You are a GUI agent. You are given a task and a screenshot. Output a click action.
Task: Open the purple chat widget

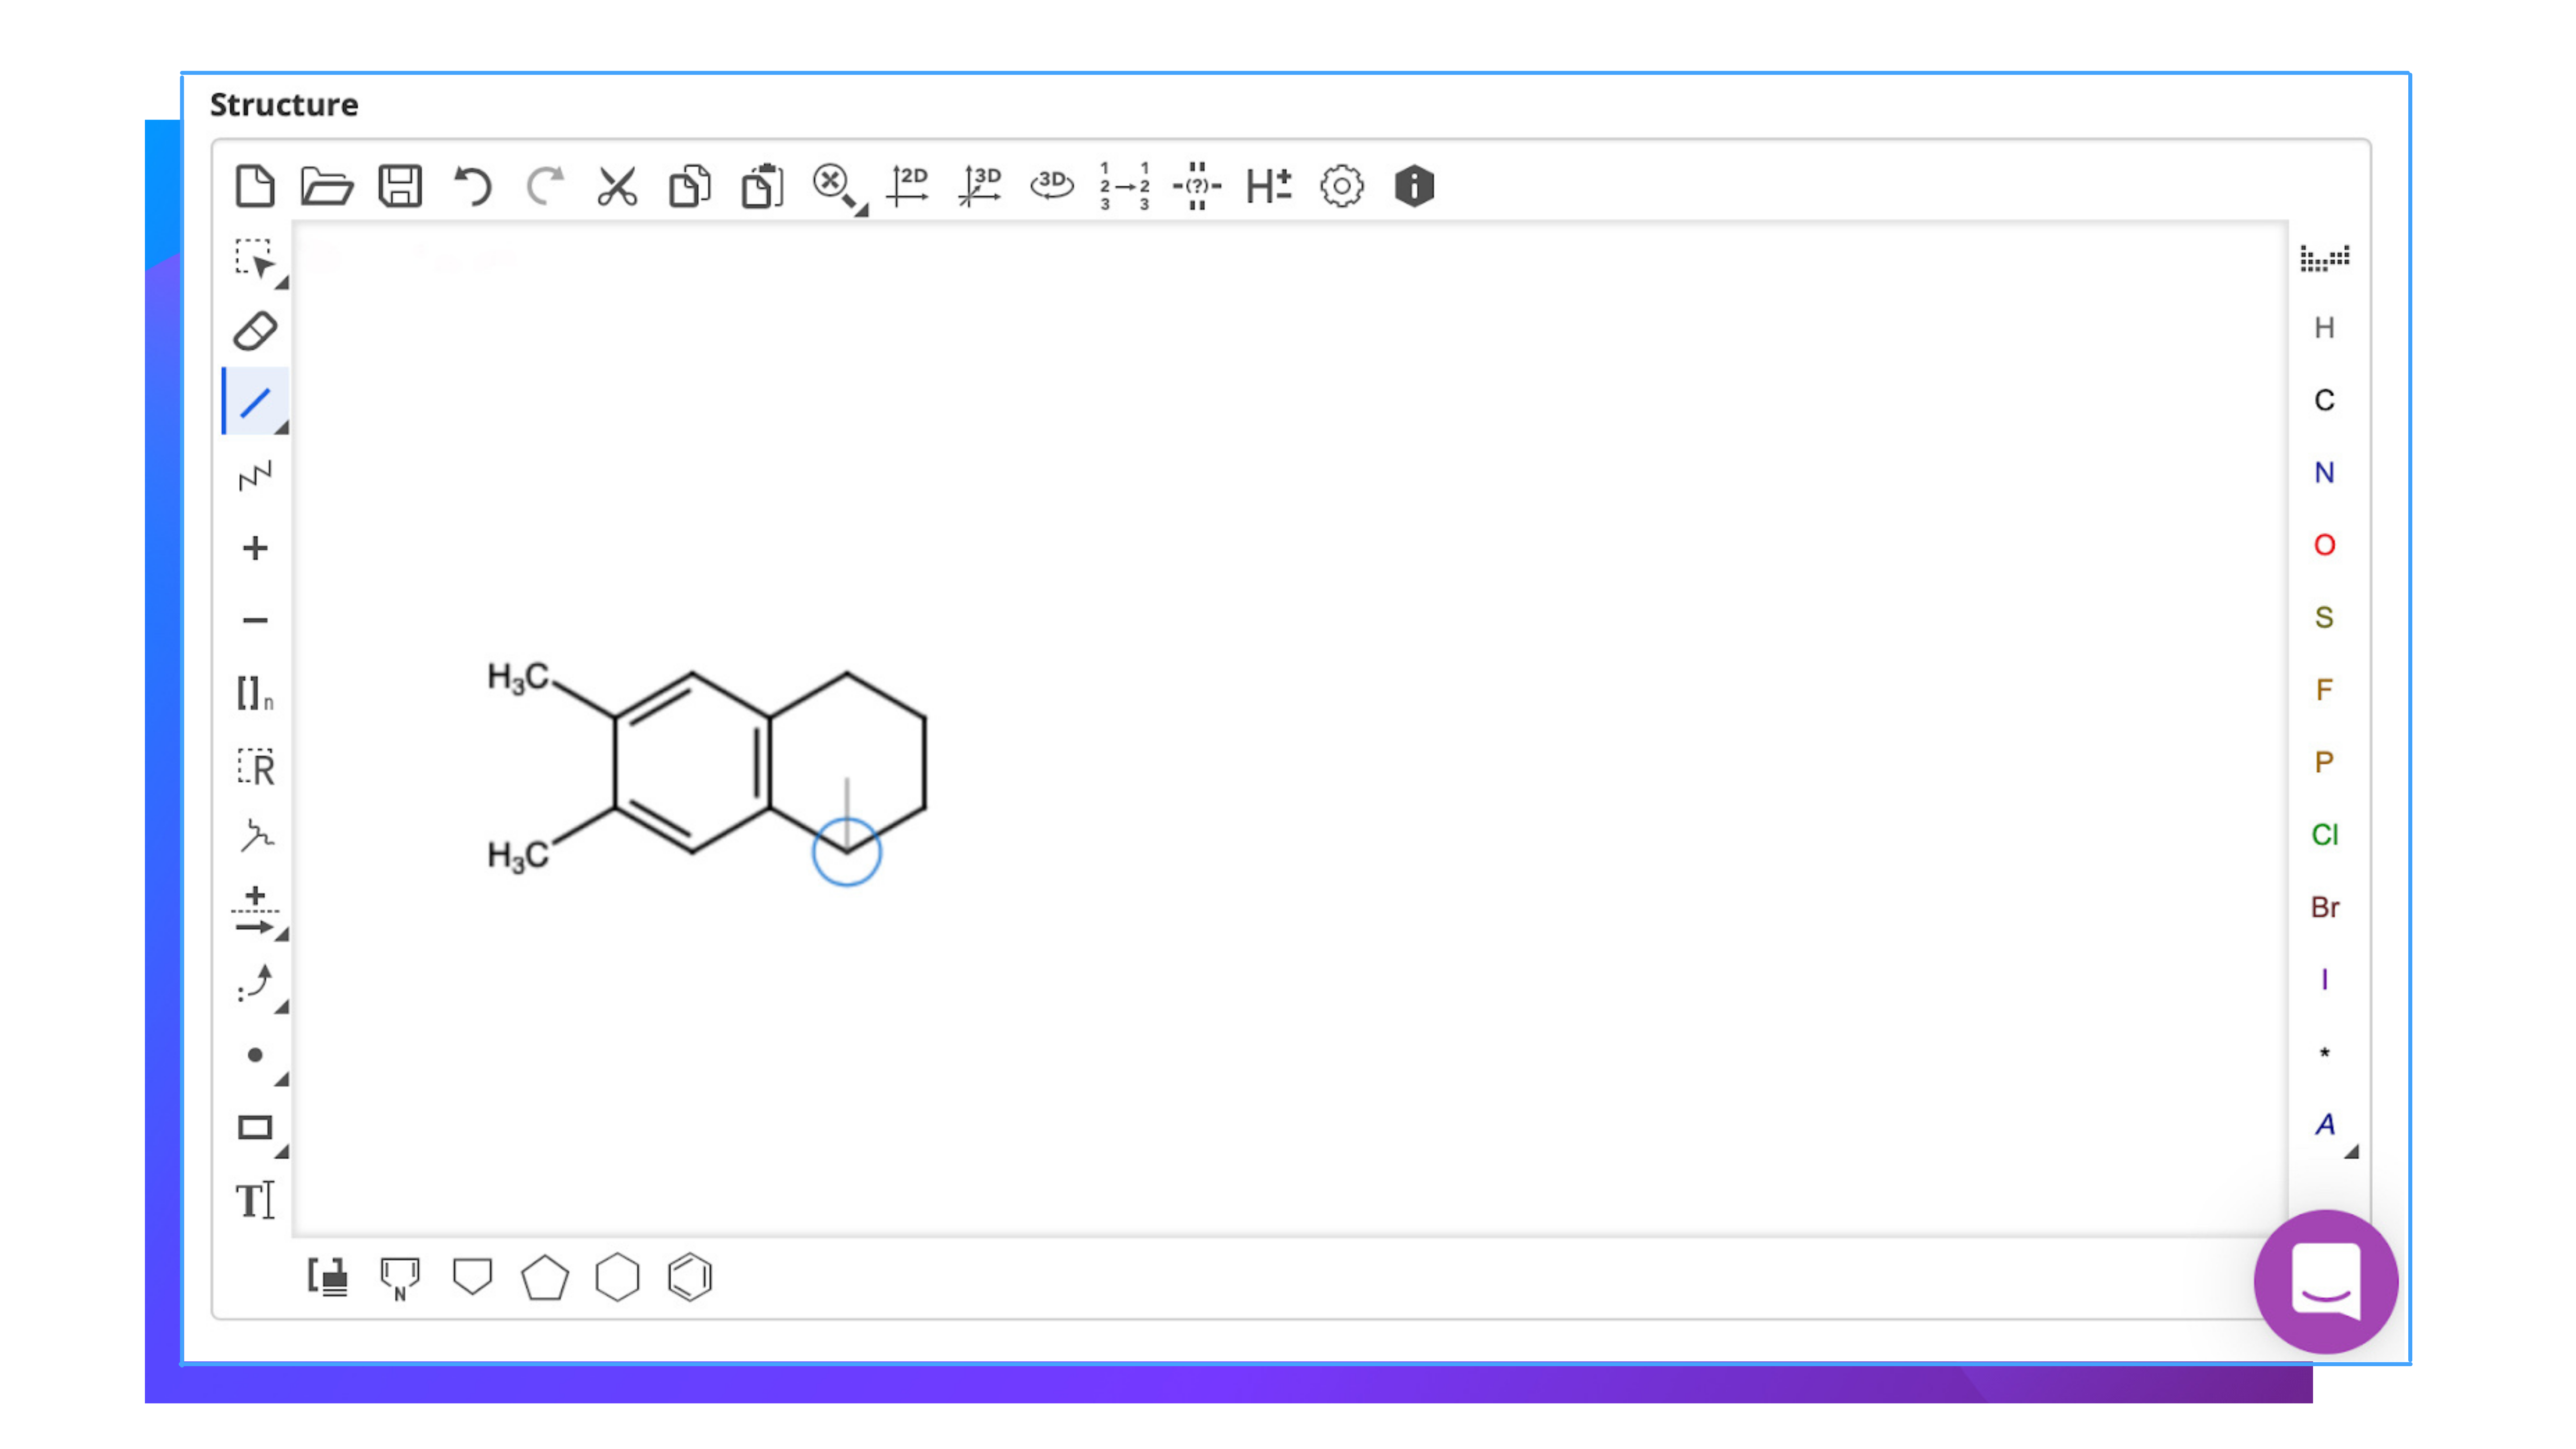[2326, 1282]
